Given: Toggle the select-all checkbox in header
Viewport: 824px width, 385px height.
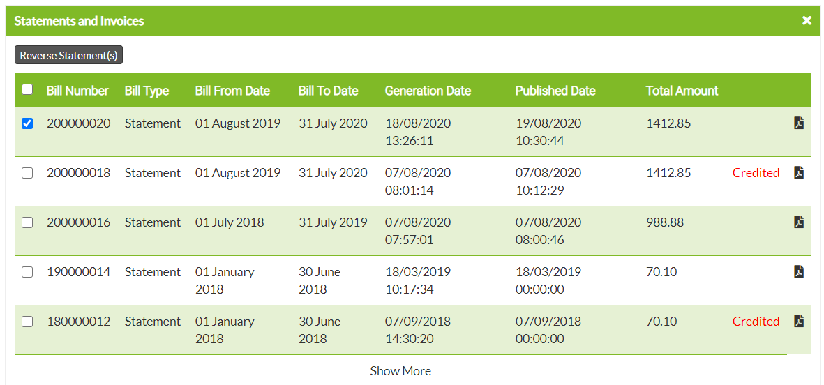Looking at the screenshot, I should coord(27,89).
